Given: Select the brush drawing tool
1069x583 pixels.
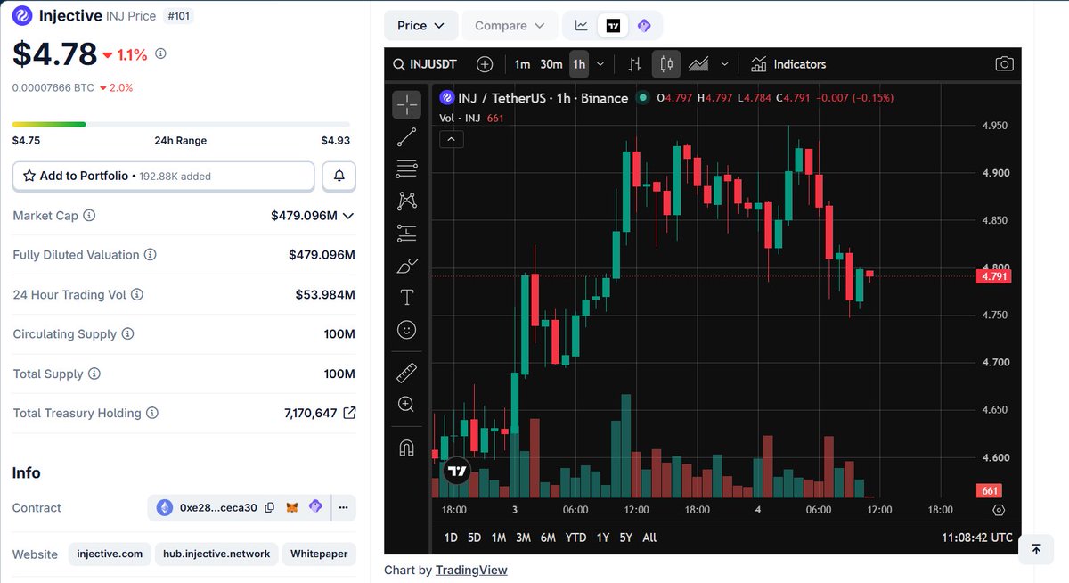Looking at the screenshot, I should pyautogui.click(x=407, y=266).
